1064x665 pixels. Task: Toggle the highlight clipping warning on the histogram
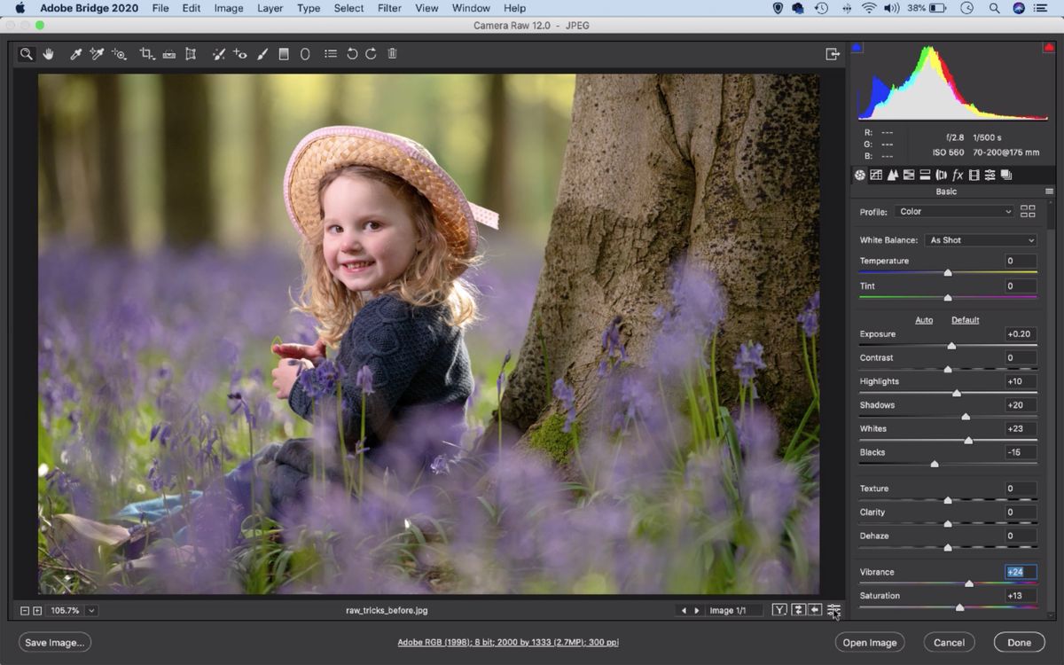point(1048,48)
